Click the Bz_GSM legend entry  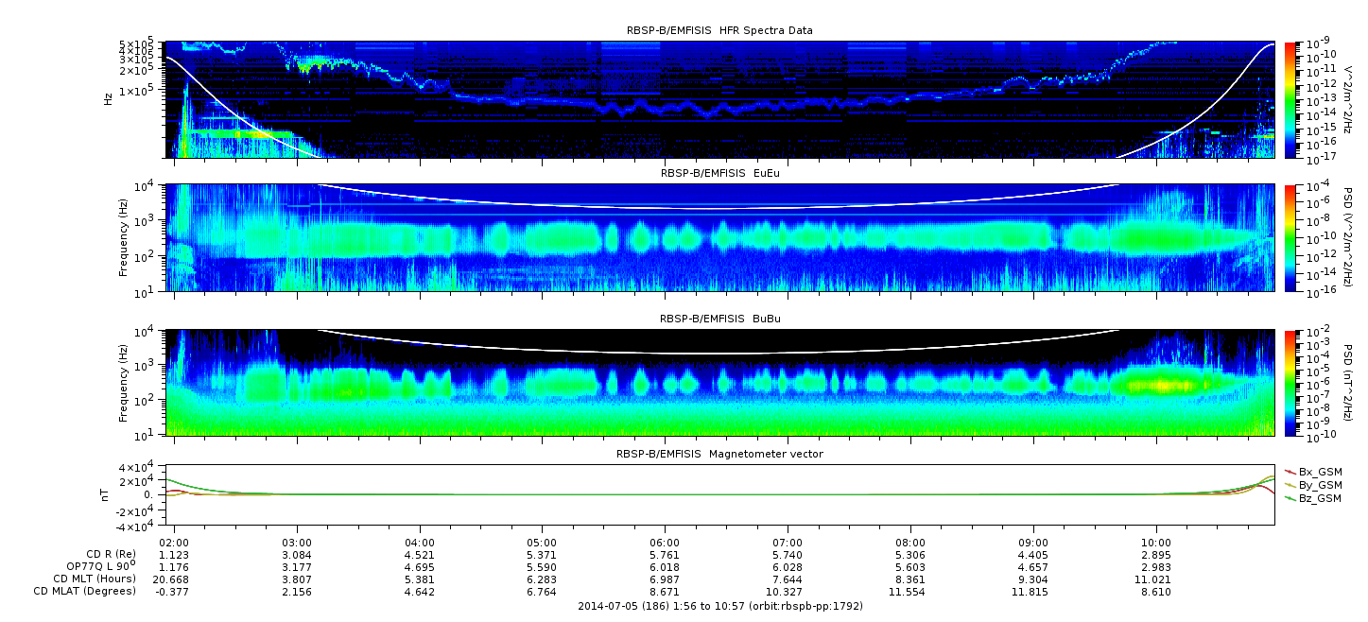(1319, 498)
